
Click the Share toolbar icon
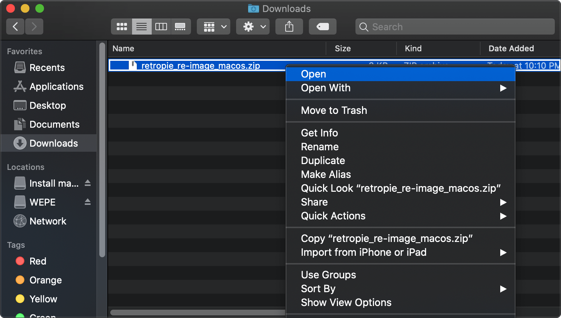289,26
